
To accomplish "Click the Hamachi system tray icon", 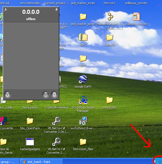I will (160, 162).
